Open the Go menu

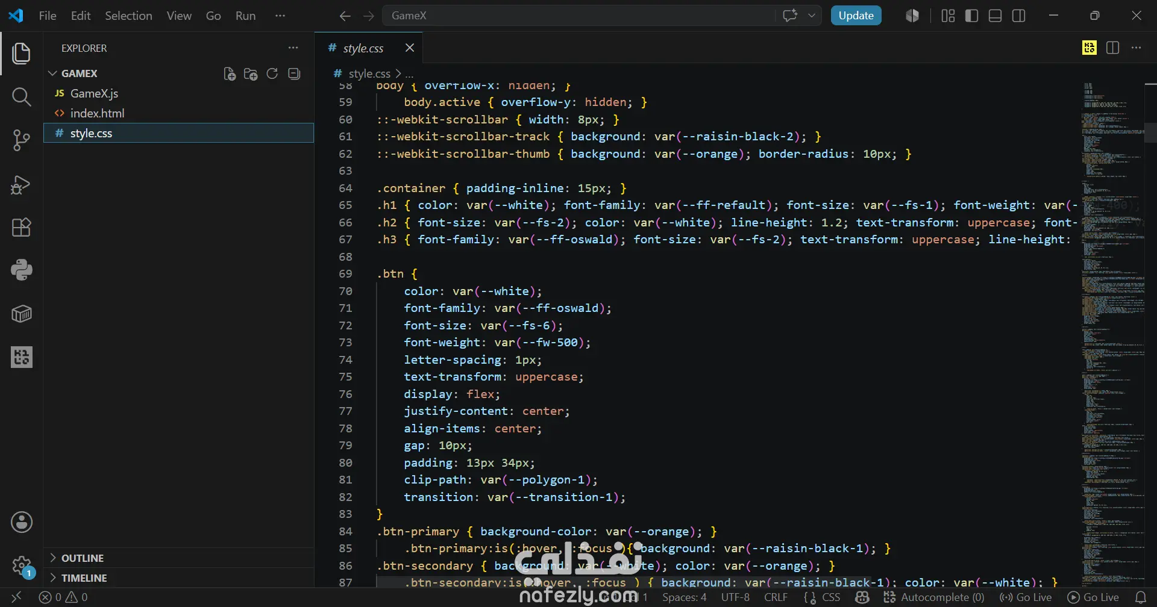point(213,16)
